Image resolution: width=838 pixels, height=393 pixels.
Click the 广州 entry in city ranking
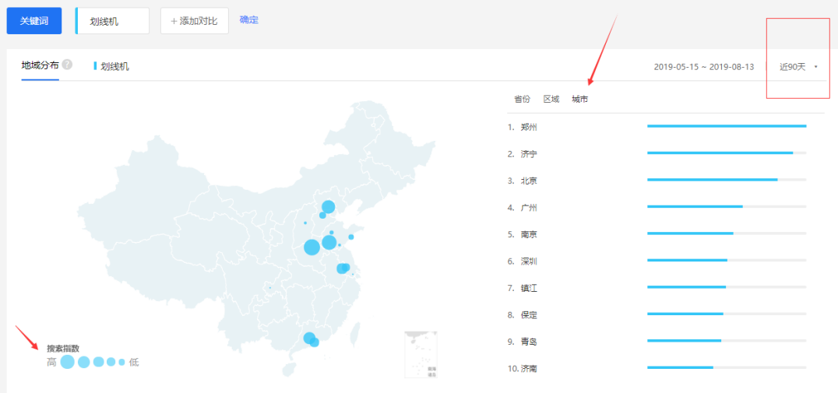[529, 208]
